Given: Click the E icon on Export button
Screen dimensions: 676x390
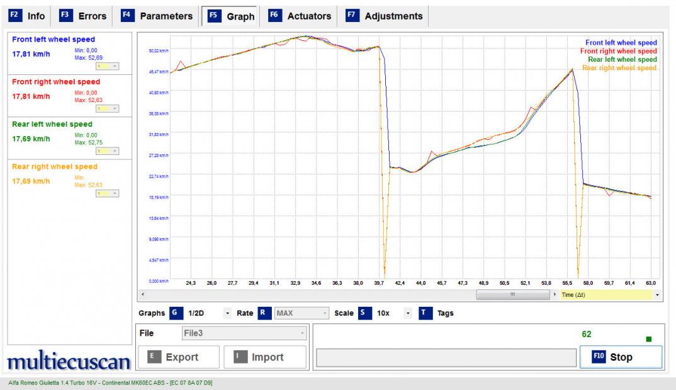Looking at the screenshot, I should pyautogui.click(x=154, y=357).
